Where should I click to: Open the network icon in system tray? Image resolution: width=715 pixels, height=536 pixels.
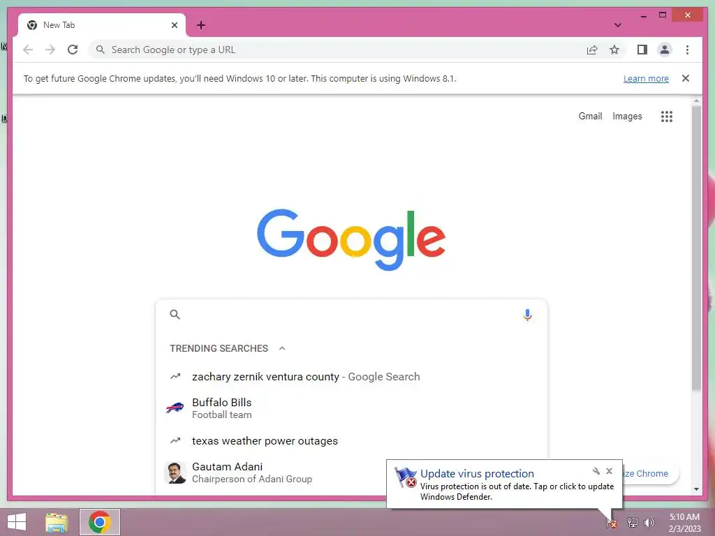(x=632, y=523)
